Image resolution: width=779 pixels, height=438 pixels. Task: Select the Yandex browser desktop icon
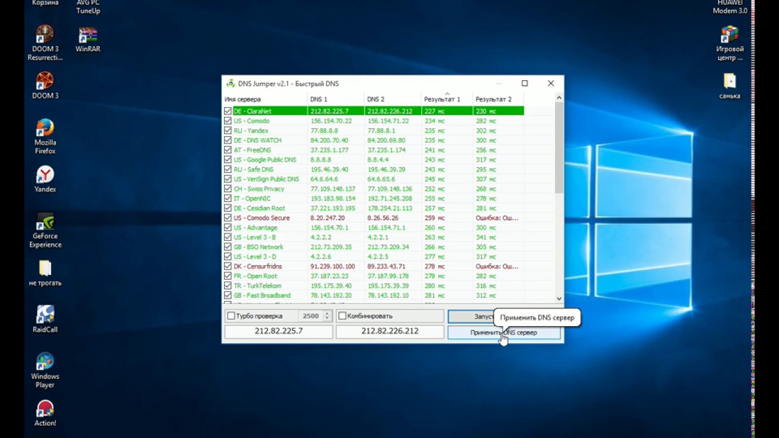tap(45, 179)
